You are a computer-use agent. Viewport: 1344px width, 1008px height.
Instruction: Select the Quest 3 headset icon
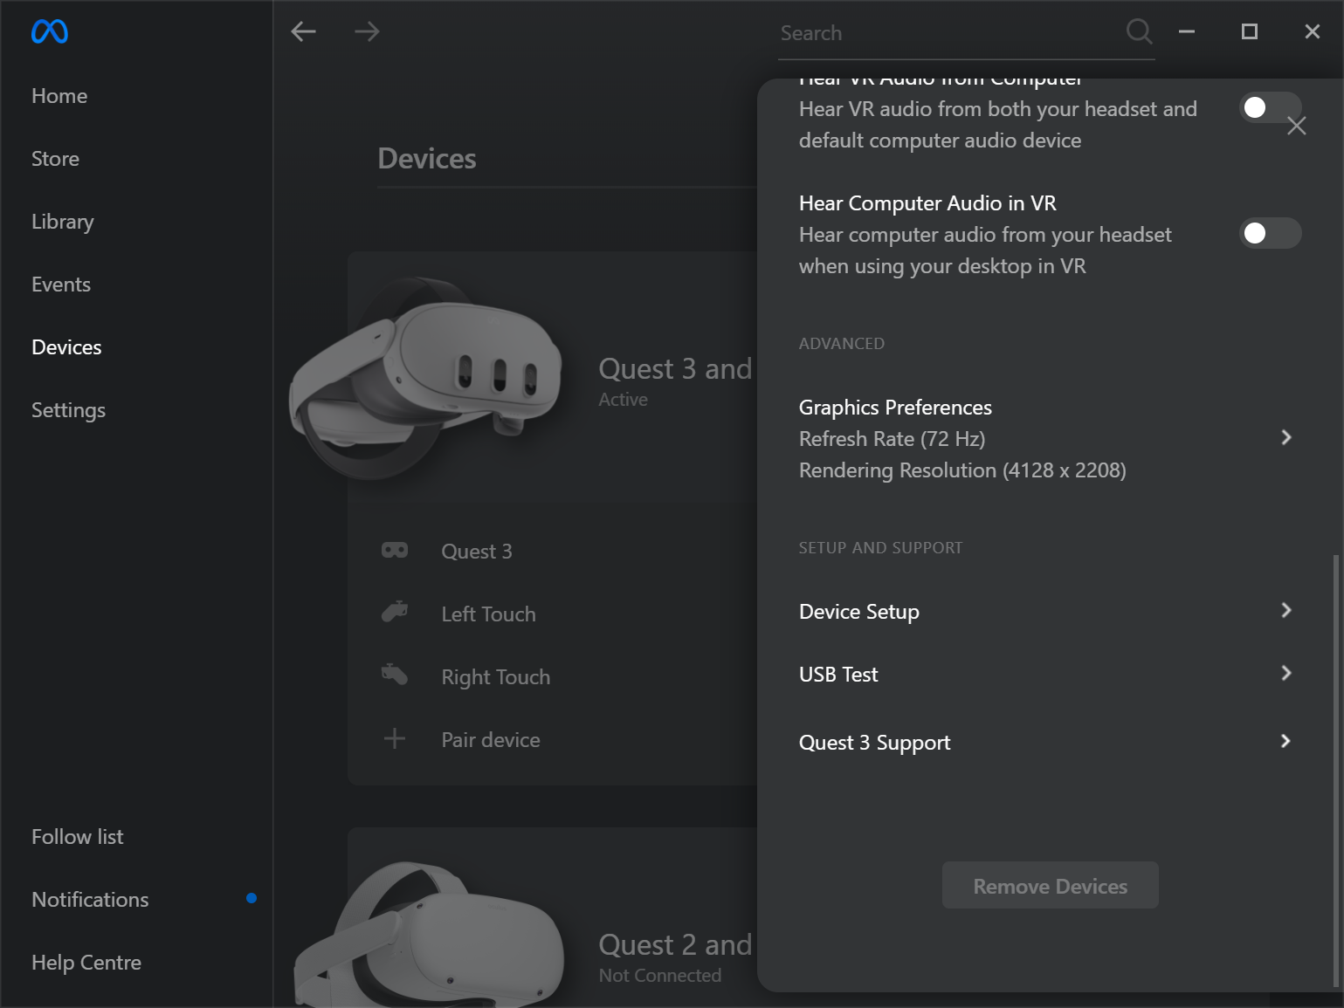coord(395,550)
